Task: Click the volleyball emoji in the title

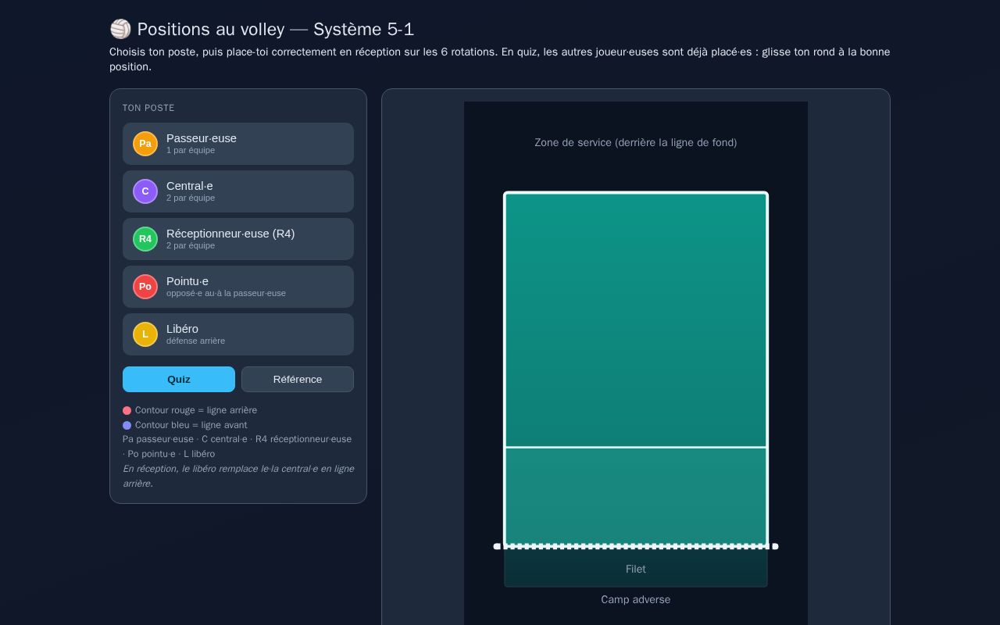Action: 120,29
